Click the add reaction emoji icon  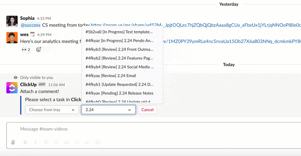coord(39,49)
